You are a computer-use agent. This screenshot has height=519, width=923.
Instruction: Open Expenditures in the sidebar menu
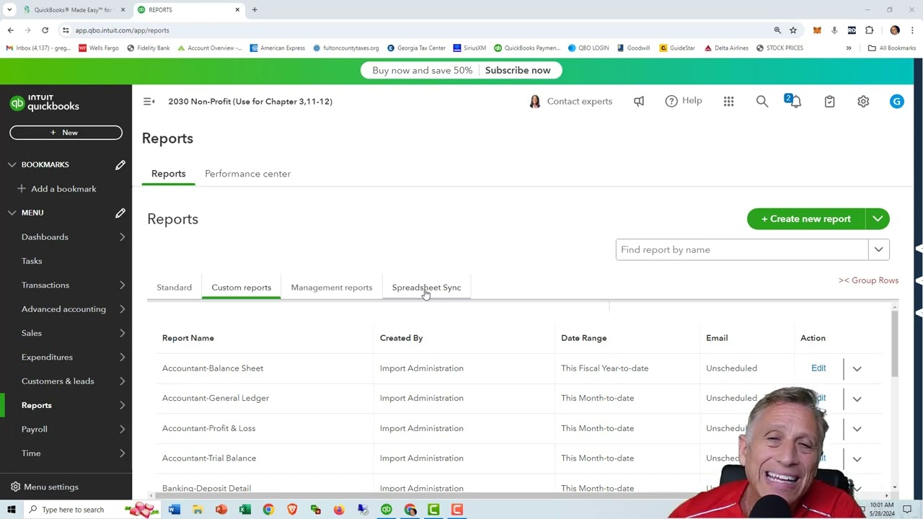[47, 358]
